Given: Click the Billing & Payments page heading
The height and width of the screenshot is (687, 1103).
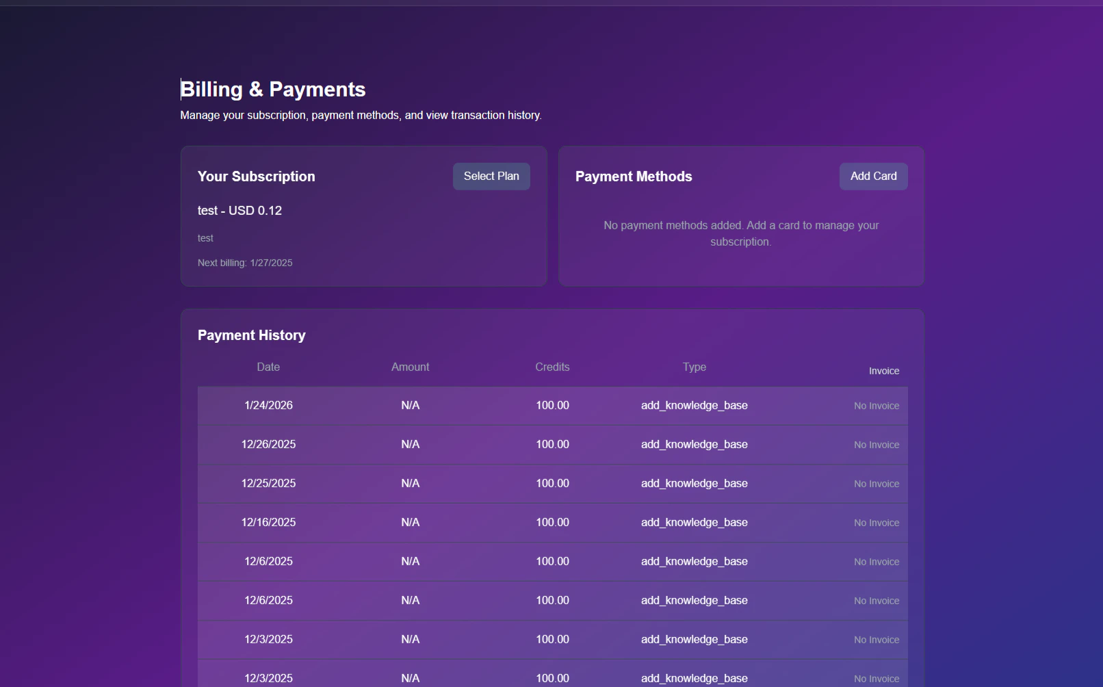Looking at the screenshot, I should click(x=272, y=89).
